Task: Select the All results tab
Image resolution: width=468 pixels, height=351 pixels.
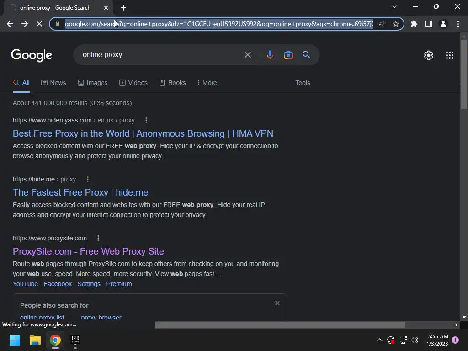Action: (21, 83)
